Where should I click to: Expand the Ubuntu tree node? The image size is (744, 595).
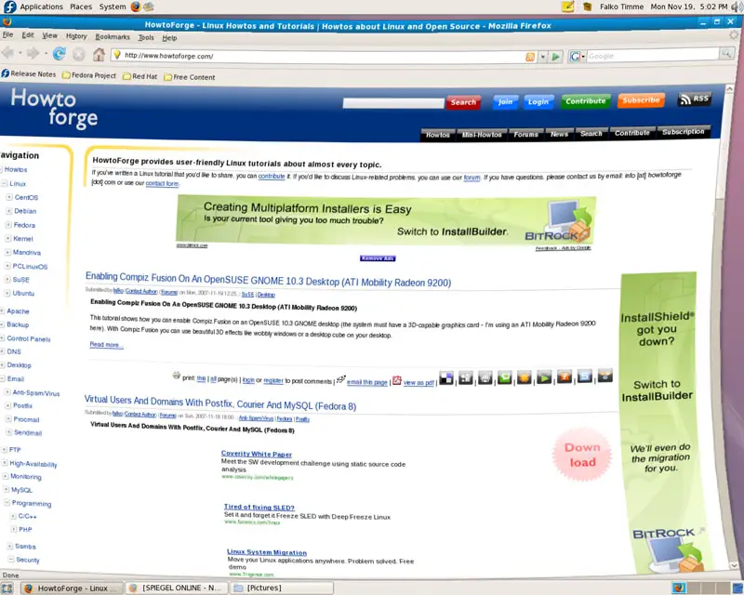pos(7,293)
